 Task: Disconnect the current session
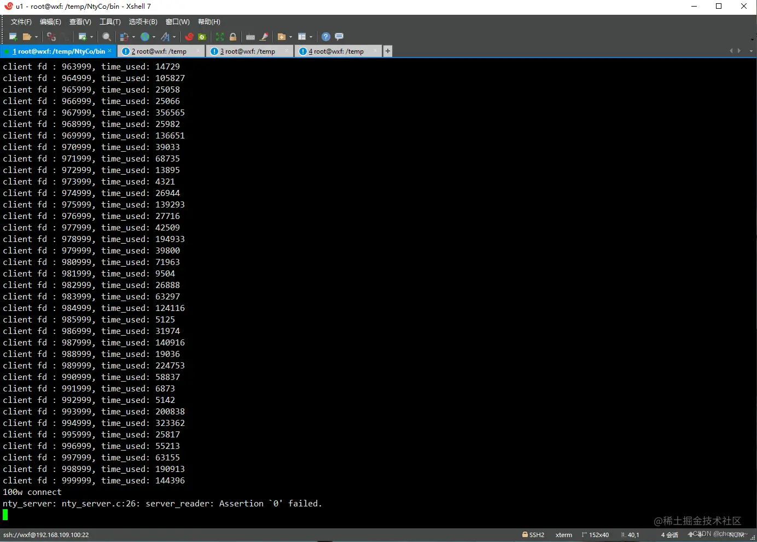coord(51,37)
